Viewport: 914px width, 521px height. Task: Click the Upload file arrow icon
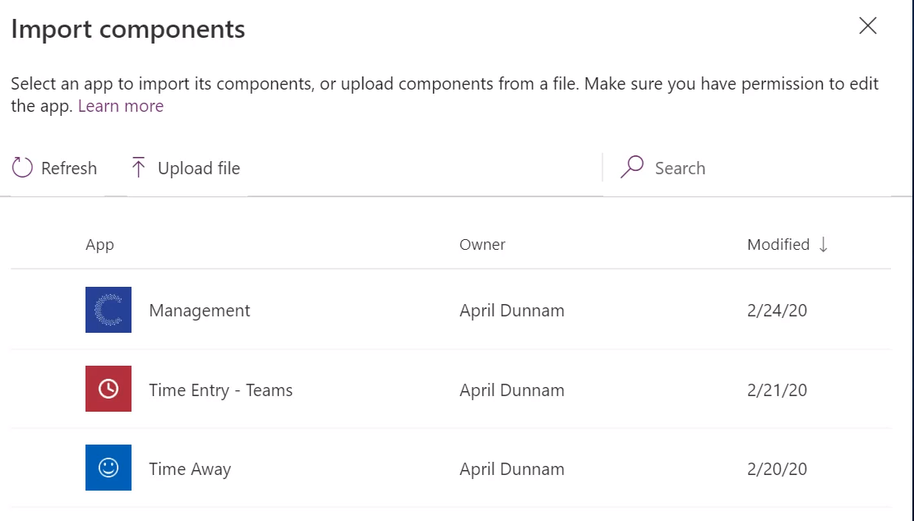[138, 168]
